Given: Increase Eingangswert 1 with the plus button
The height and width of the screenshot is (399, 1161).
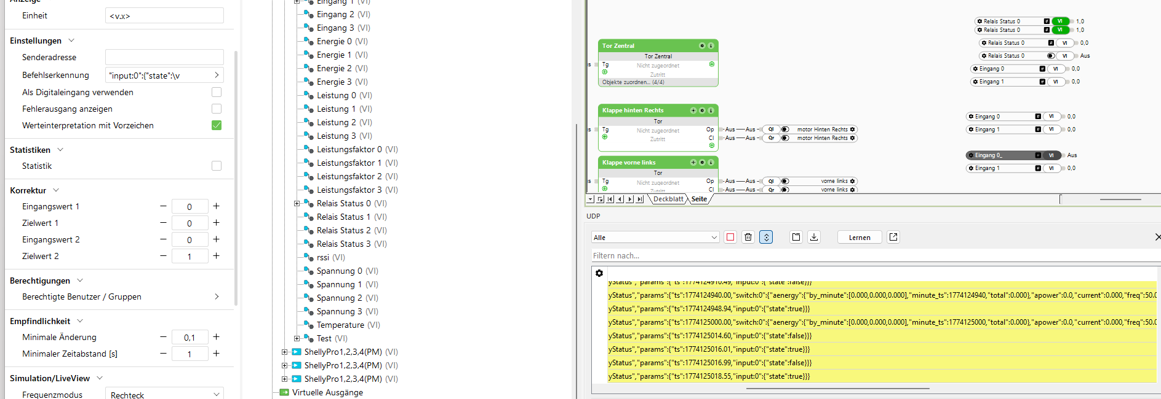Looking at the screenshot, I should pyautogui.click(x=217, y=206).
